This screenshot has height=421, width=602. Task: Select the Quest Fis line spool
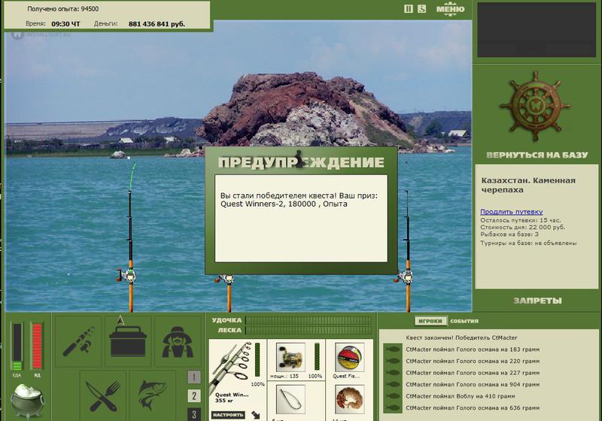point(349,357)
